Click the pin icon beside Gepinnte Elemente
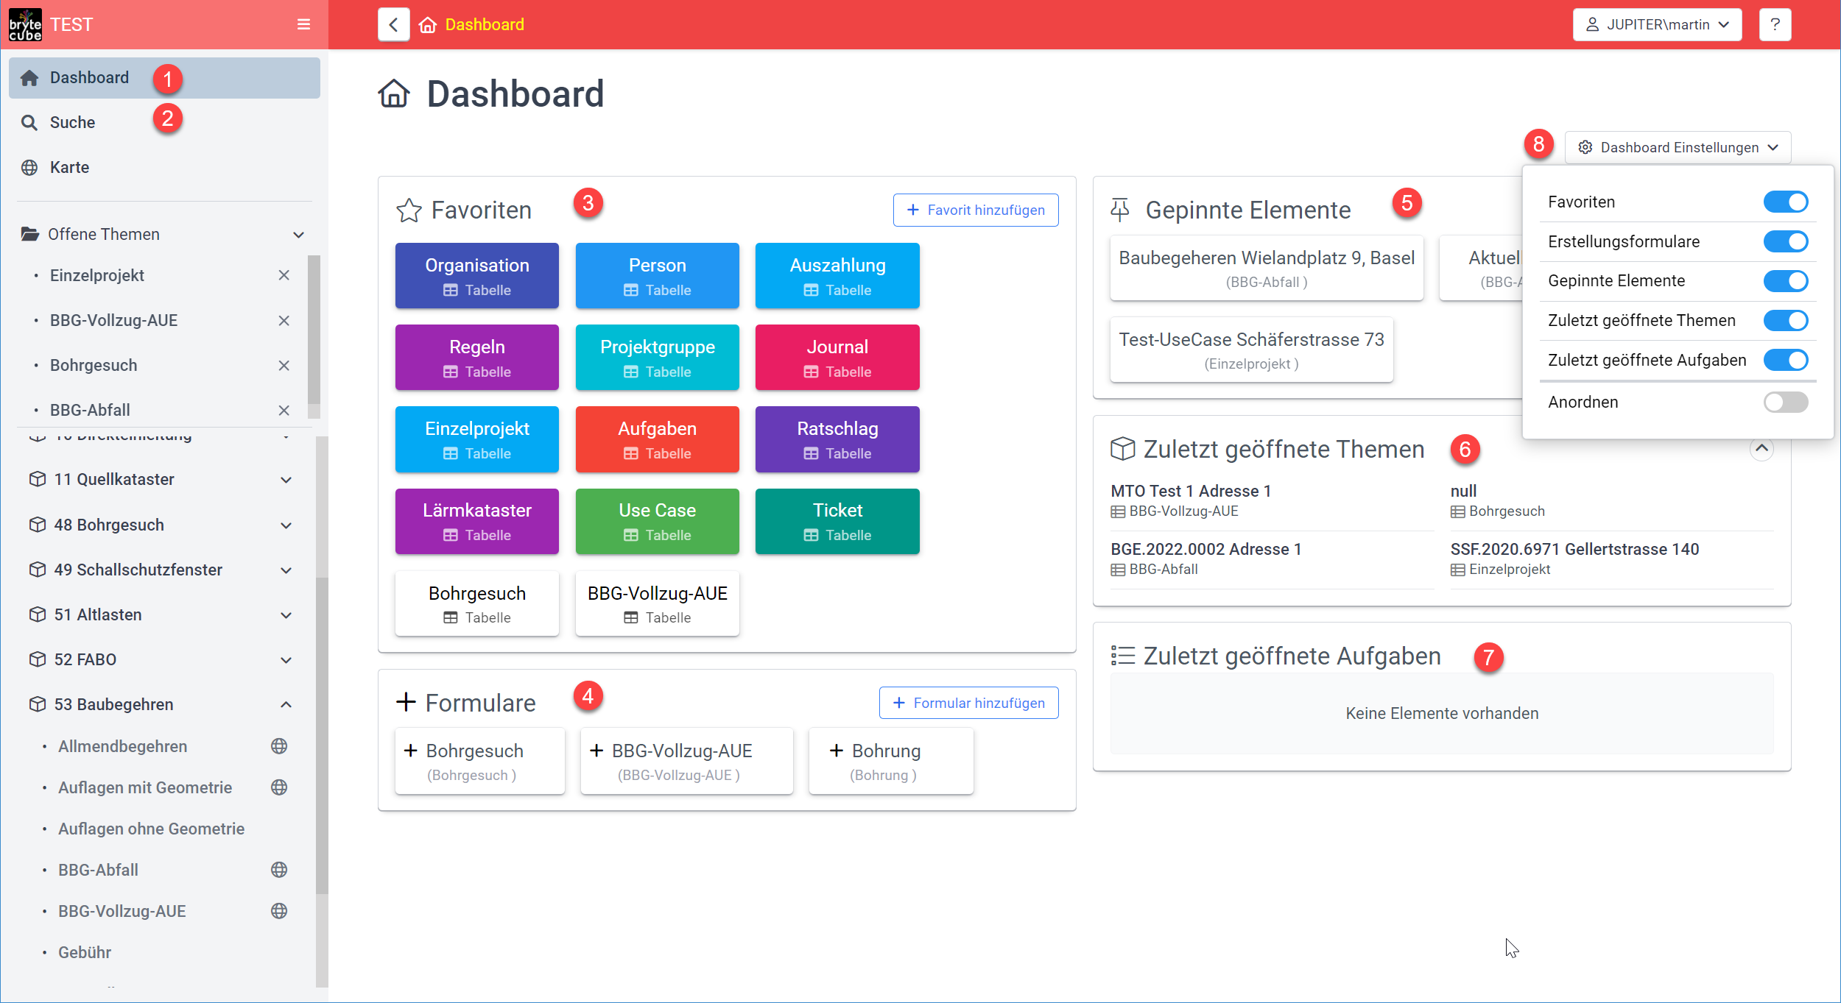Viewport: 1841px width, 1003px height. pos(1120,210)
